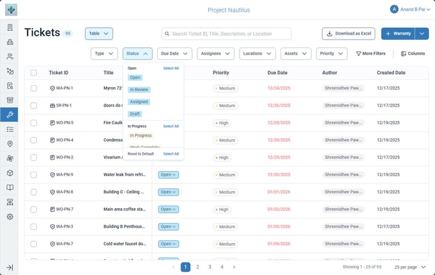Open the Columns configuration
The height and width of the screenshot is (275, 435).
[413, 53]
